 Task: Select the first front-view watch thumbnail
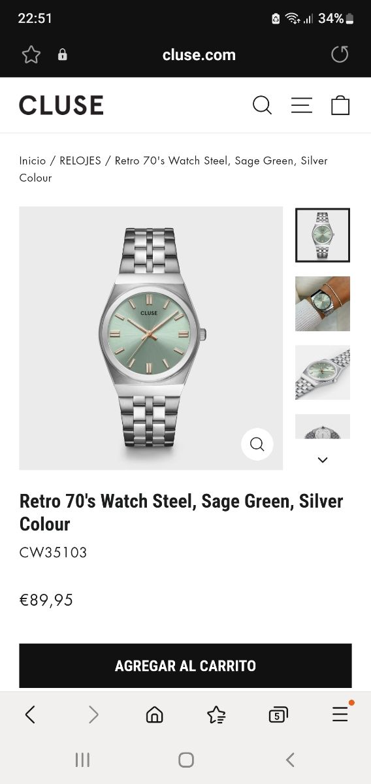323,235
